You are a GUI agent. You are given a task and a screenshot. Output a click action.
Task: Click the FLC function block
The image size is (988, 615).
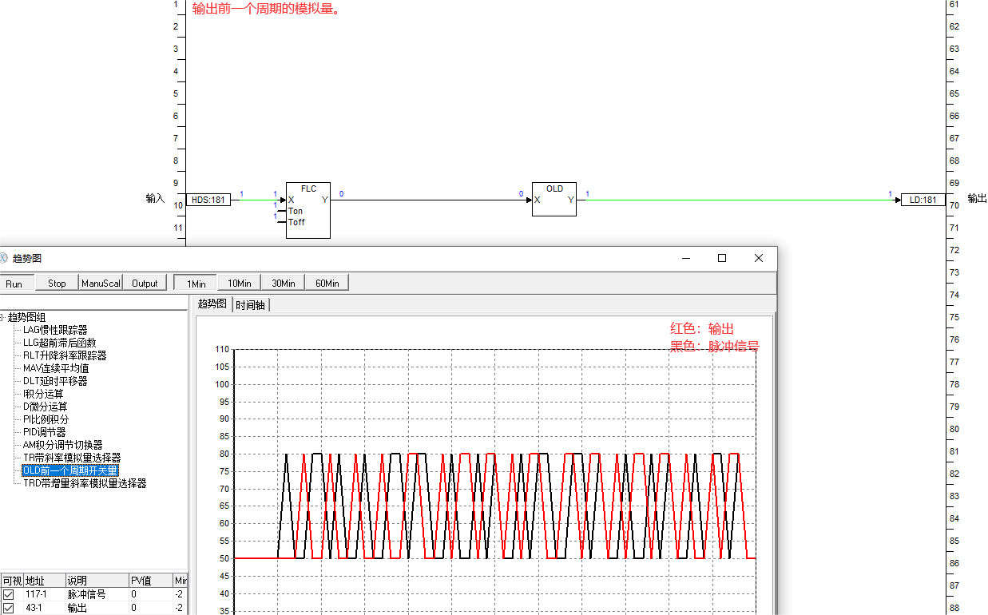coord(308,209)
